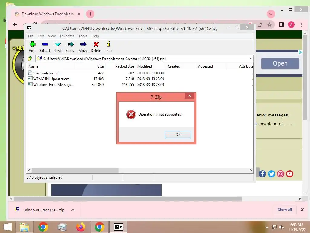Close the 7-Zip error dialog

pyautogui.click(x=190, y=96)
